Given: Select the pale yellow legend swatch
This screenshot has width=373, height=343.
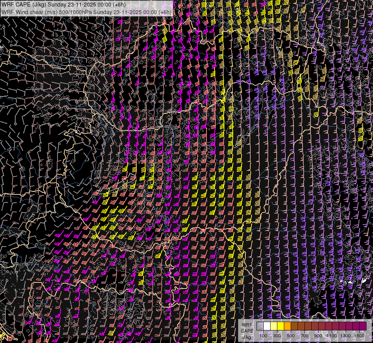Looking at the screenshot, I should coord(274,326).
